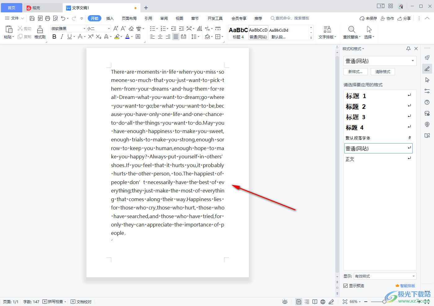This screenshot has height=306, width=434.
Task: Close the Styles and Formatting pane
Action: [x=416, y=49]
